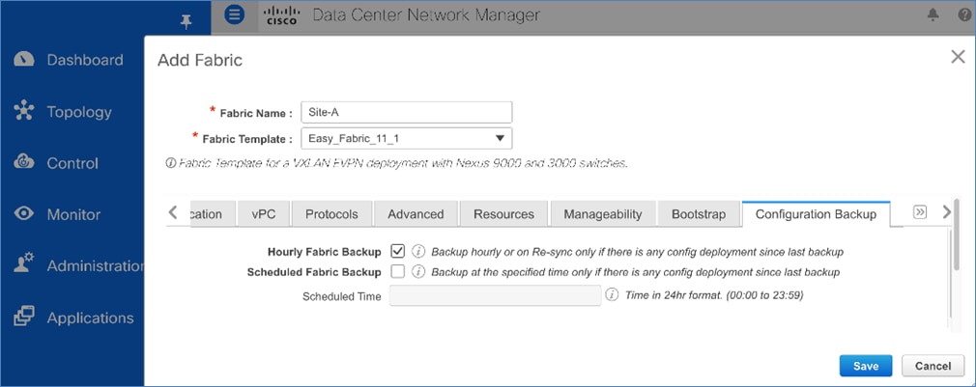Switch to the Advanced tab

click(416, 213)
